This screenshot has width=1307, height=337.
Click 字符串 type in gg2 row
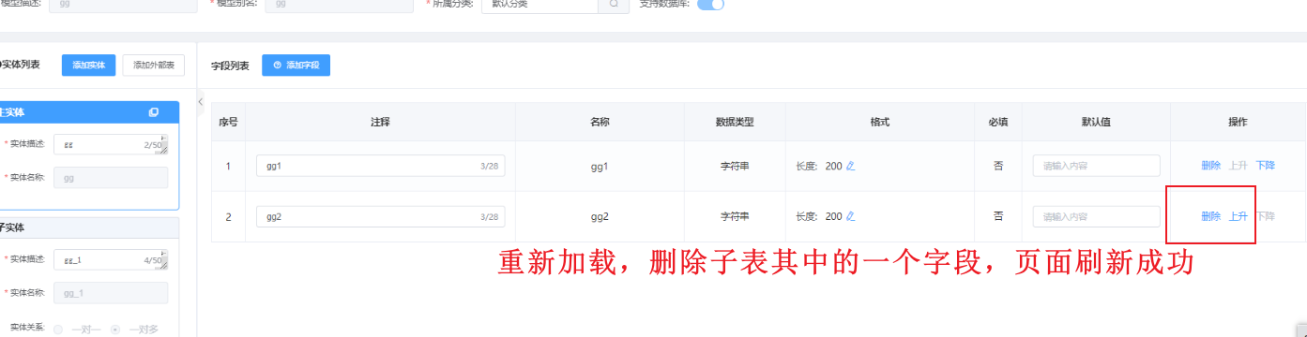pyautogui.click(x=735, y=216)
